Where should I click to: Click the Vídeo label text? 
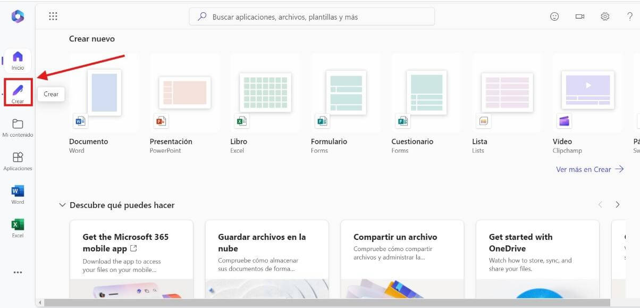pyautogui.click(x=562, y=141)
